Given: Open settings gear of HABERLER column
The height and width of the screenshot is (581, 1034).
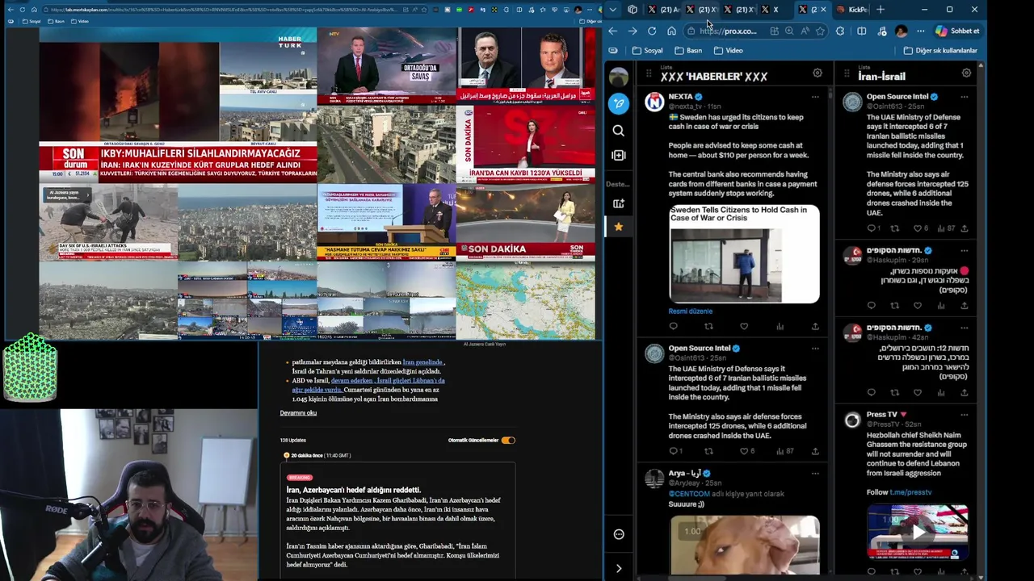Looking at the screenshot, I should [x=818, y=73].
